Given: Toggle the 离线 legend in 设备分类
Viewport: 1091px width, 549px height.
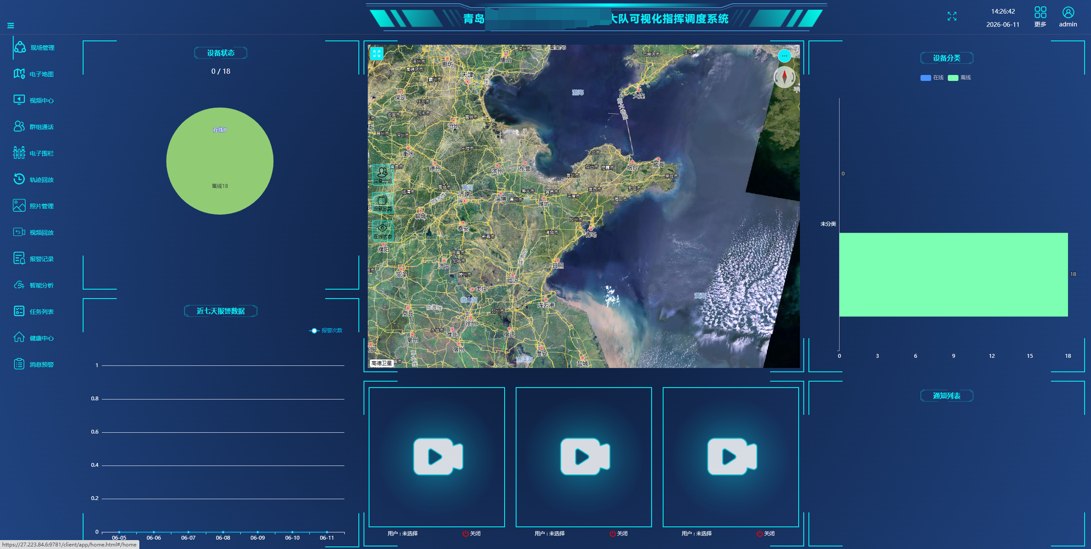Looking at the screenshot, I should click(959, 78).
